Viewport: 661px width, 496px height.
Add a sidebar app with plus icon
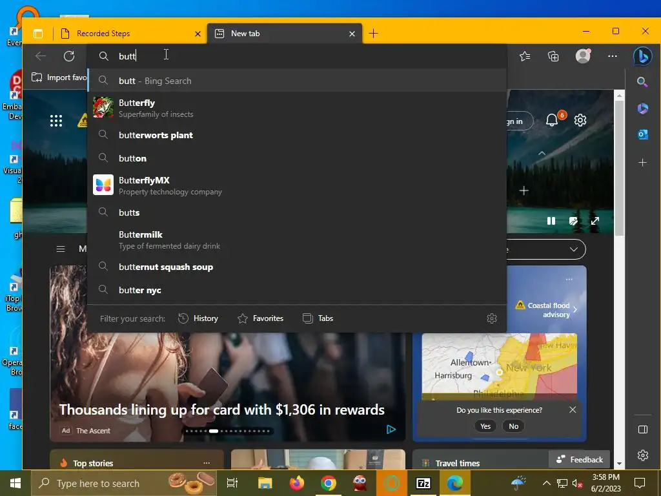(642, 162)
